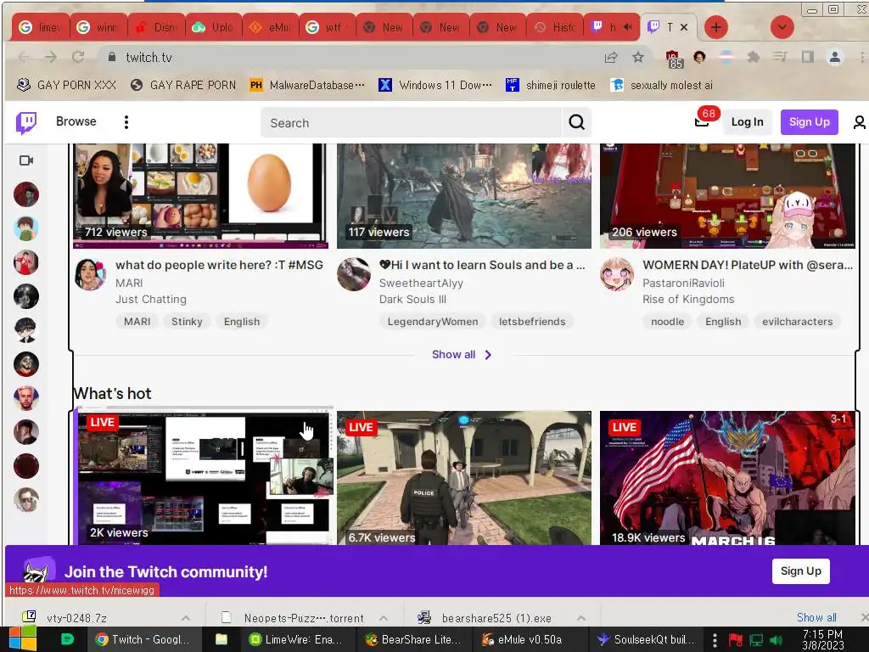869x652 pixels.
Task: Open File Explorer folder icon on the taskbar
Action: (x=221, y=639)
